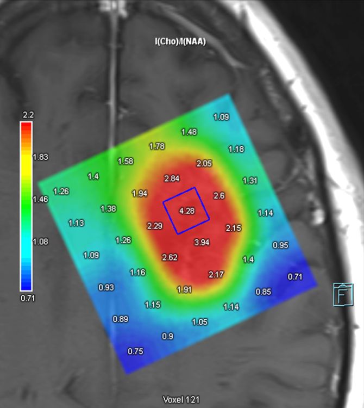Select the voxel value 1.05
364x408 pixels.
click(200, 322)
